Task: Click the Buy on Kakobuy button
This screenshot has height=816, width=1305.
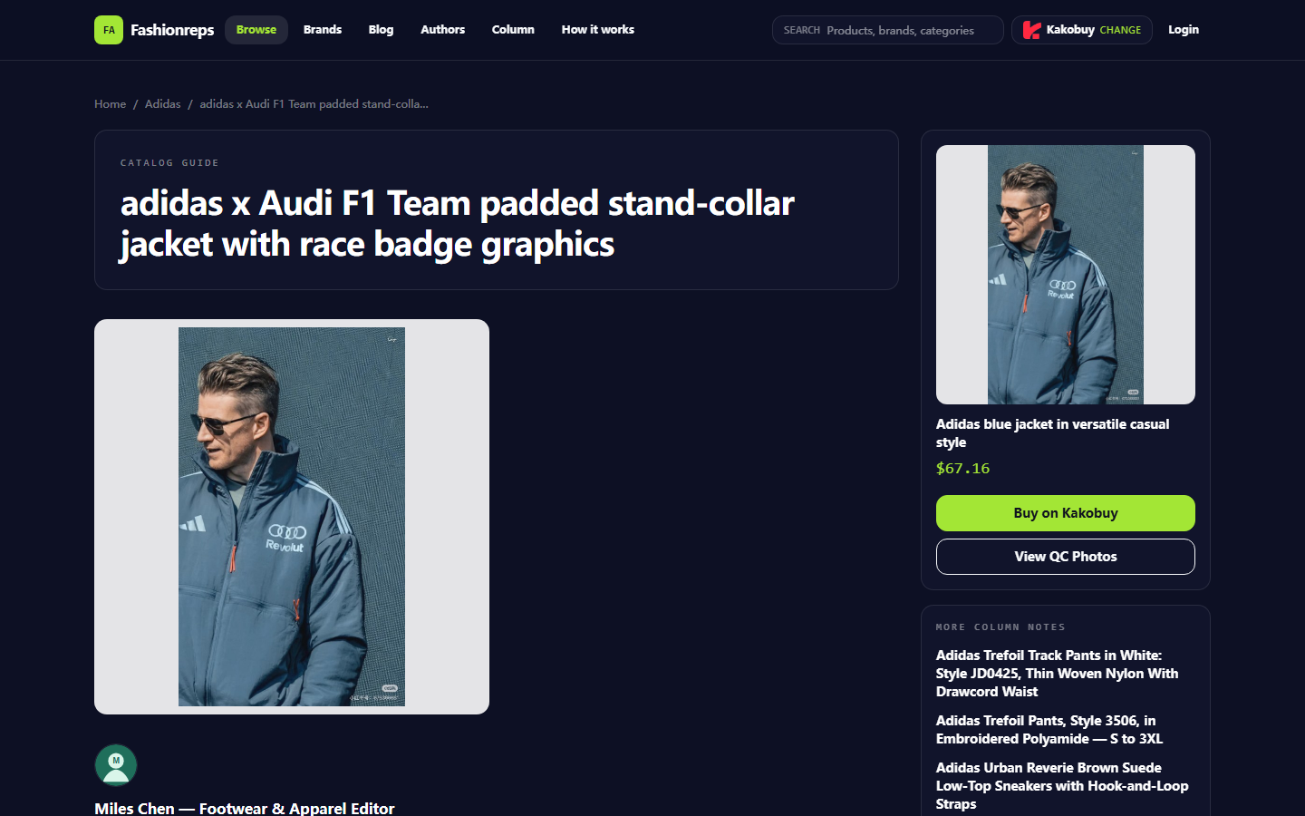Action: pos(1066,513)
